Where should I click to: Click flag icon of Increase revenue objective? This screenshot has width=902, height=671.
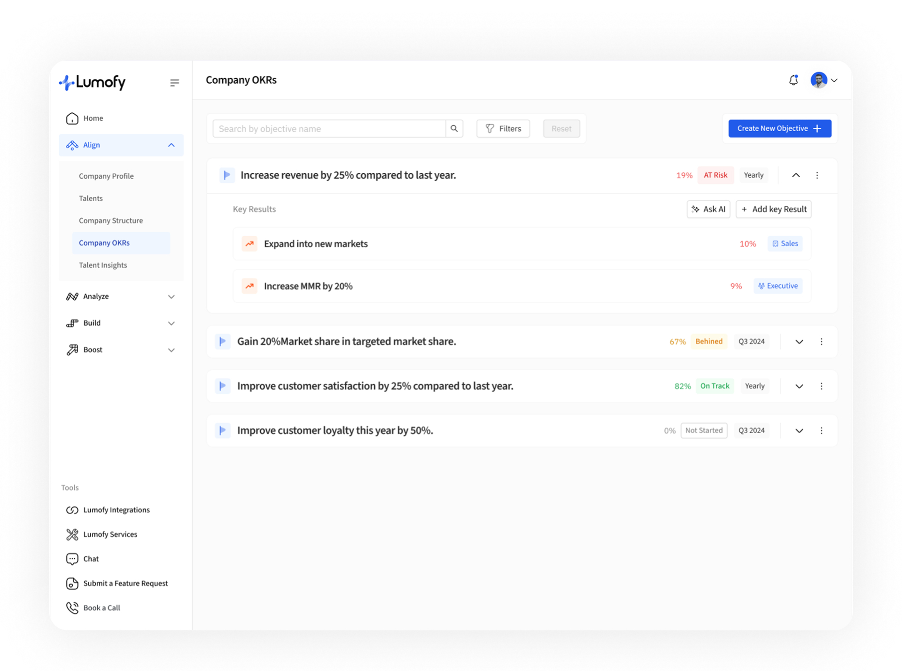point(227,175)
